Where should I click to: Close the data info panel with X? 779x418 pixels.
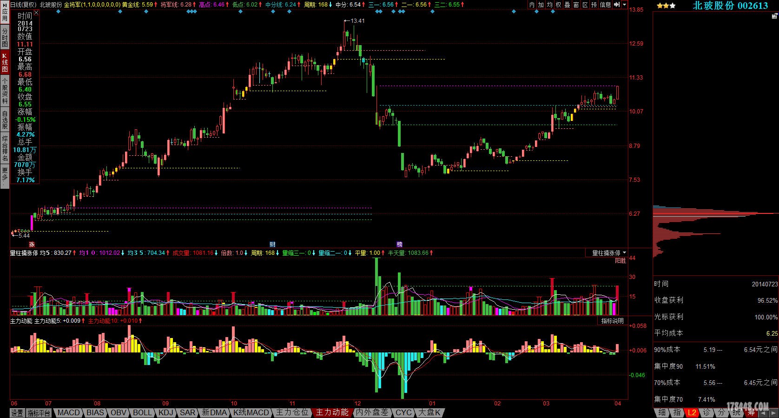coord(36,13)
